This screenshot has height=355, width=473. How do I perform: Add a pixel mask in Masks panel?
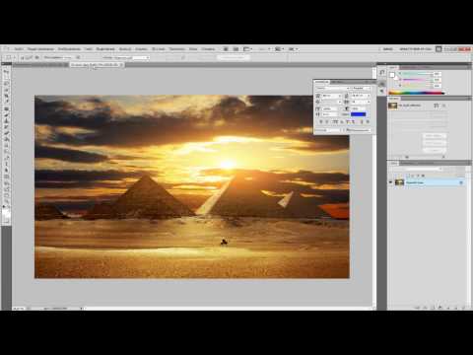437,106
